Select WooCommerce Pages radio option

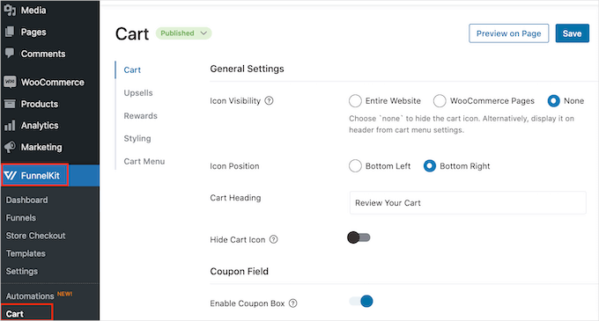click(440, 101)
